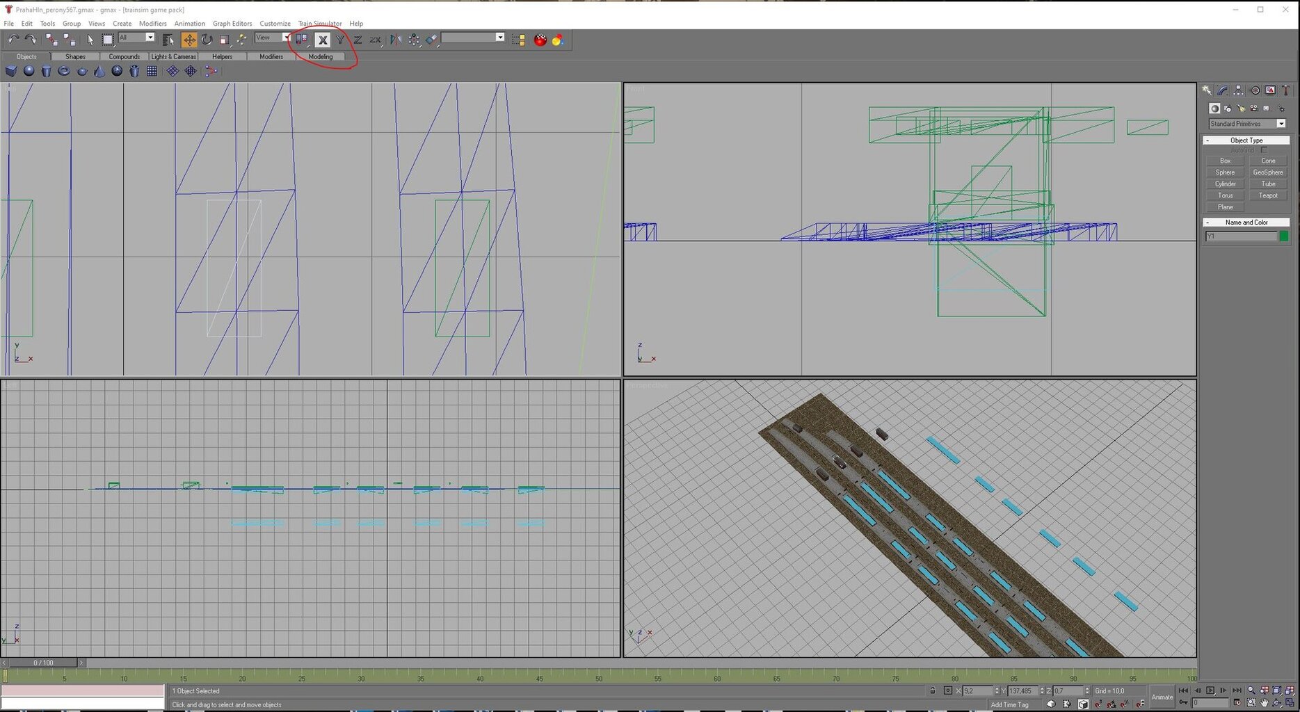Select the Lights category icon in Create panel
1300x712 pixels.
pos(1241,108)
